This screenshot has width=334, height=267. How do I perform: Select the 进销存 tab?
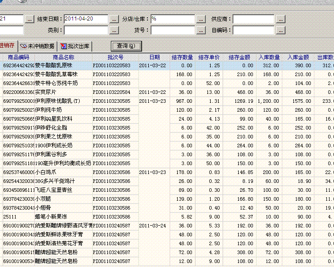pyautogui.click(x=8, y=45)
